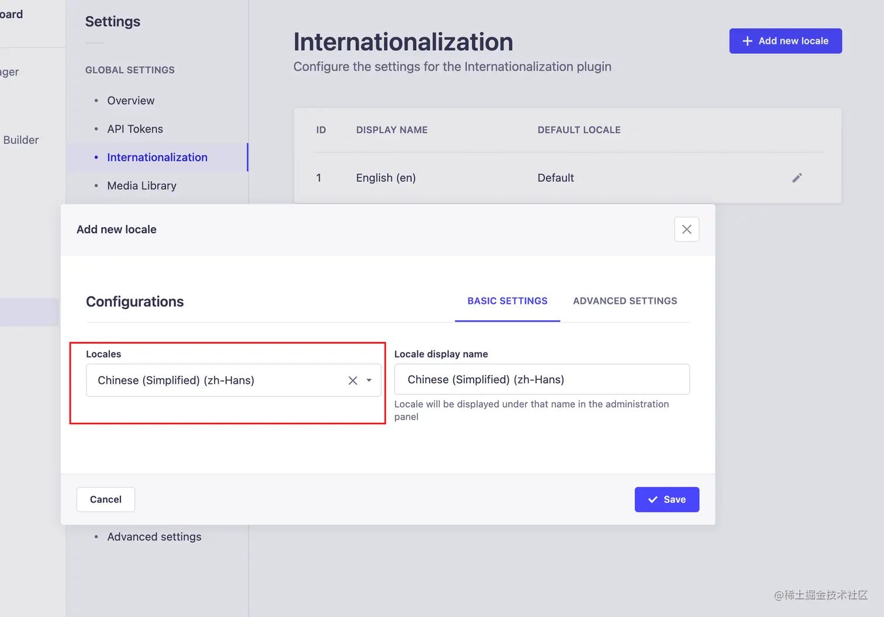The width and height of the screenshot is (884, 617).
Task: Click the English (en) locale row
Action: (x=386, y=178)
